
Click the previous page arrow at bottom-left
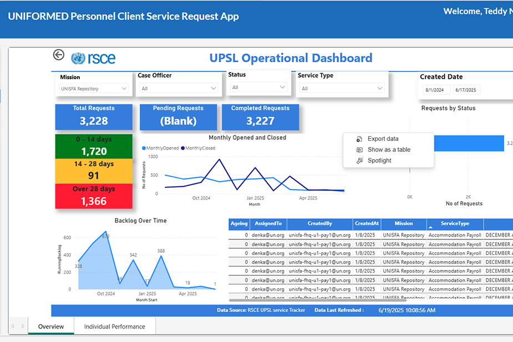pos(13,326)
